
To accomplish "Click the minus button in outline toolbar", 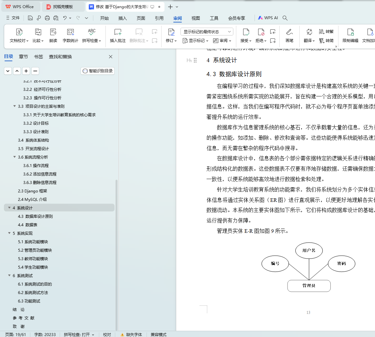I will (x=35, y=71).
